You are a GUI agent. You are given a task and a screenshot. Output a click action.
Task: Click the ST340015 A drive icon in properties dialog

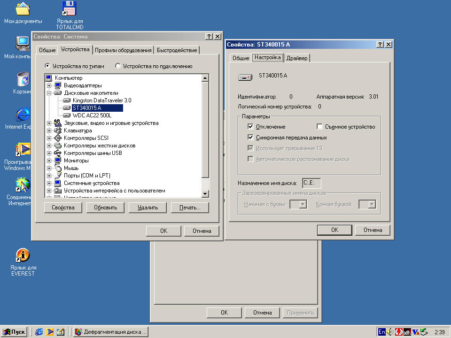245,77
